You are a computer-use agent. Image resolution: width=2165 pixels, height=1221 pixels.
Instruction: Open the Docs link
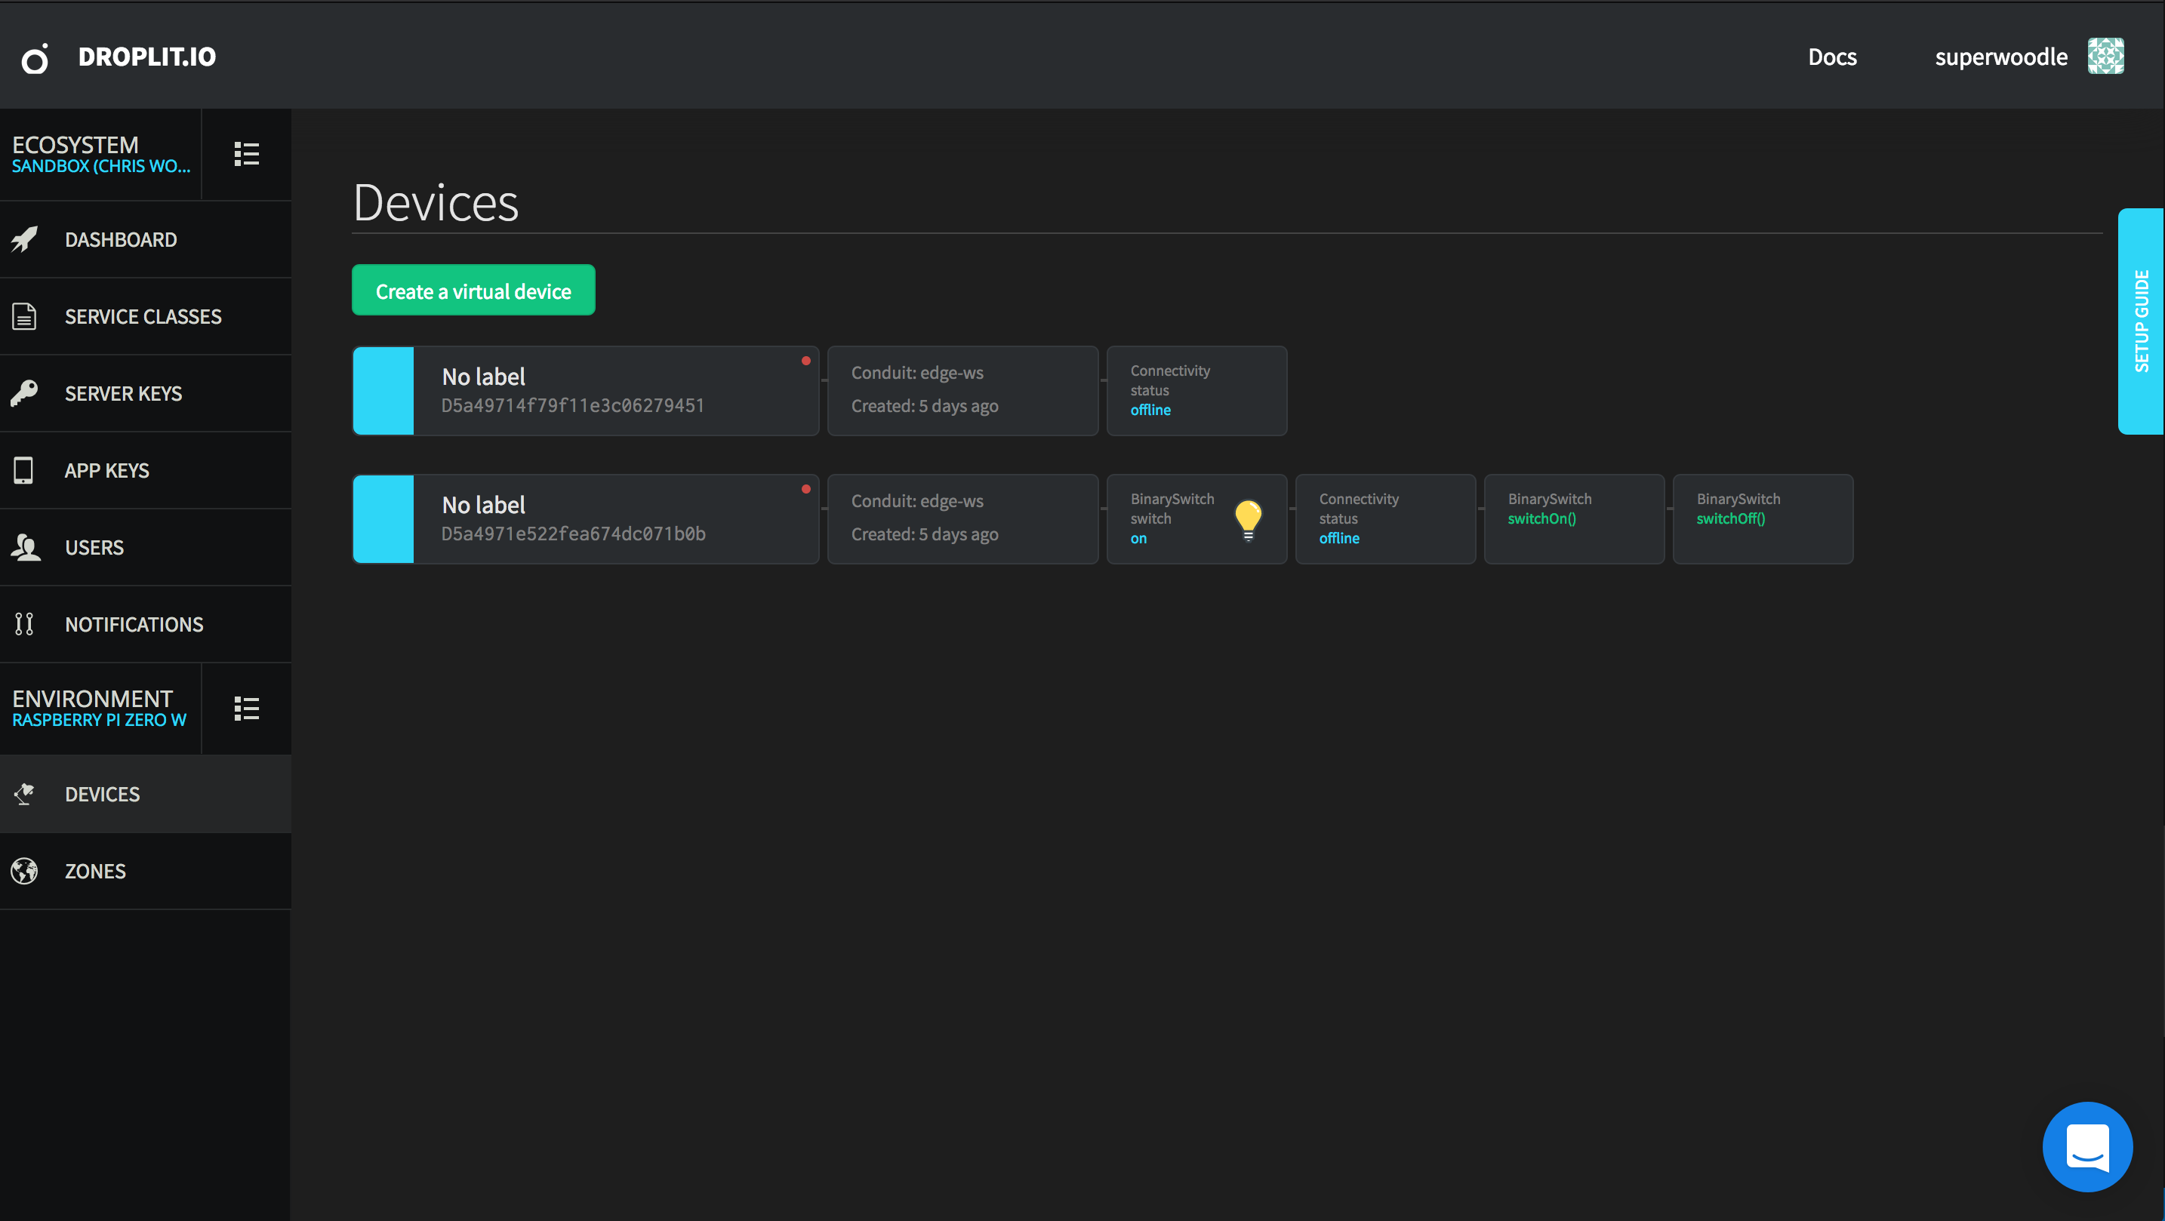(x=1832, y=57)
